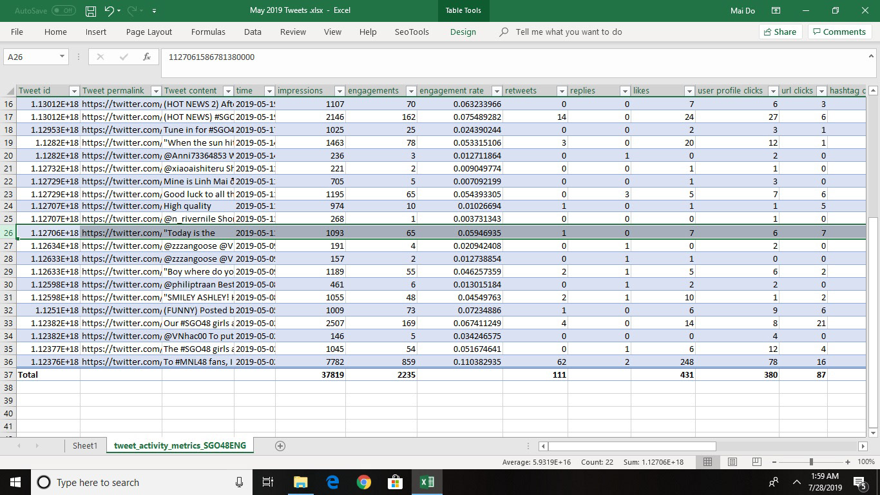Open the Windows Start menu
Viewport: 880px width, 495px height.
pos(15,482)
